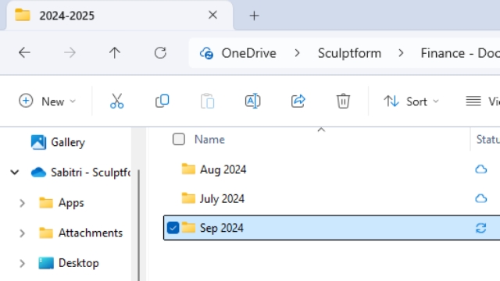Image resolution: width=500 pixels, height=281 pixels.
Task: Uncheck the Sep 2024 folder checkbox
Action: click(173, 228)
